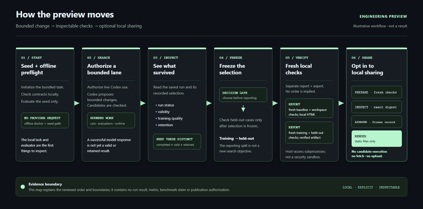
Task: Click the arrow between START and SEARCH cards
Action: click(77, 103)
